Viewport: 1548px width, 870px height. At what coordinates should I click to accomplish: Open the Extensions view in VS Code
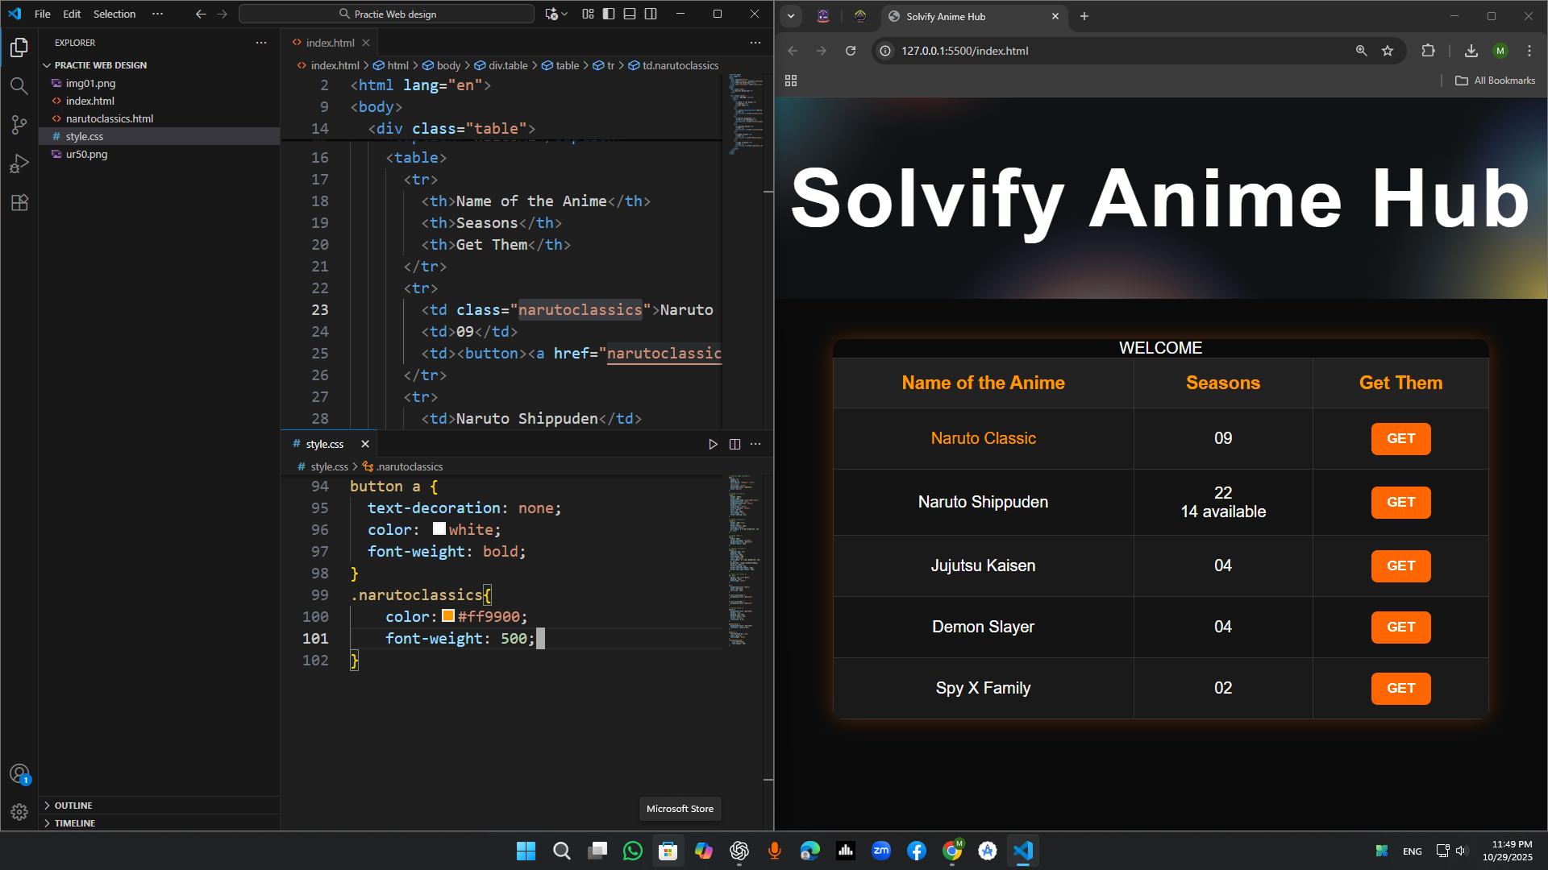coord(19,203)
